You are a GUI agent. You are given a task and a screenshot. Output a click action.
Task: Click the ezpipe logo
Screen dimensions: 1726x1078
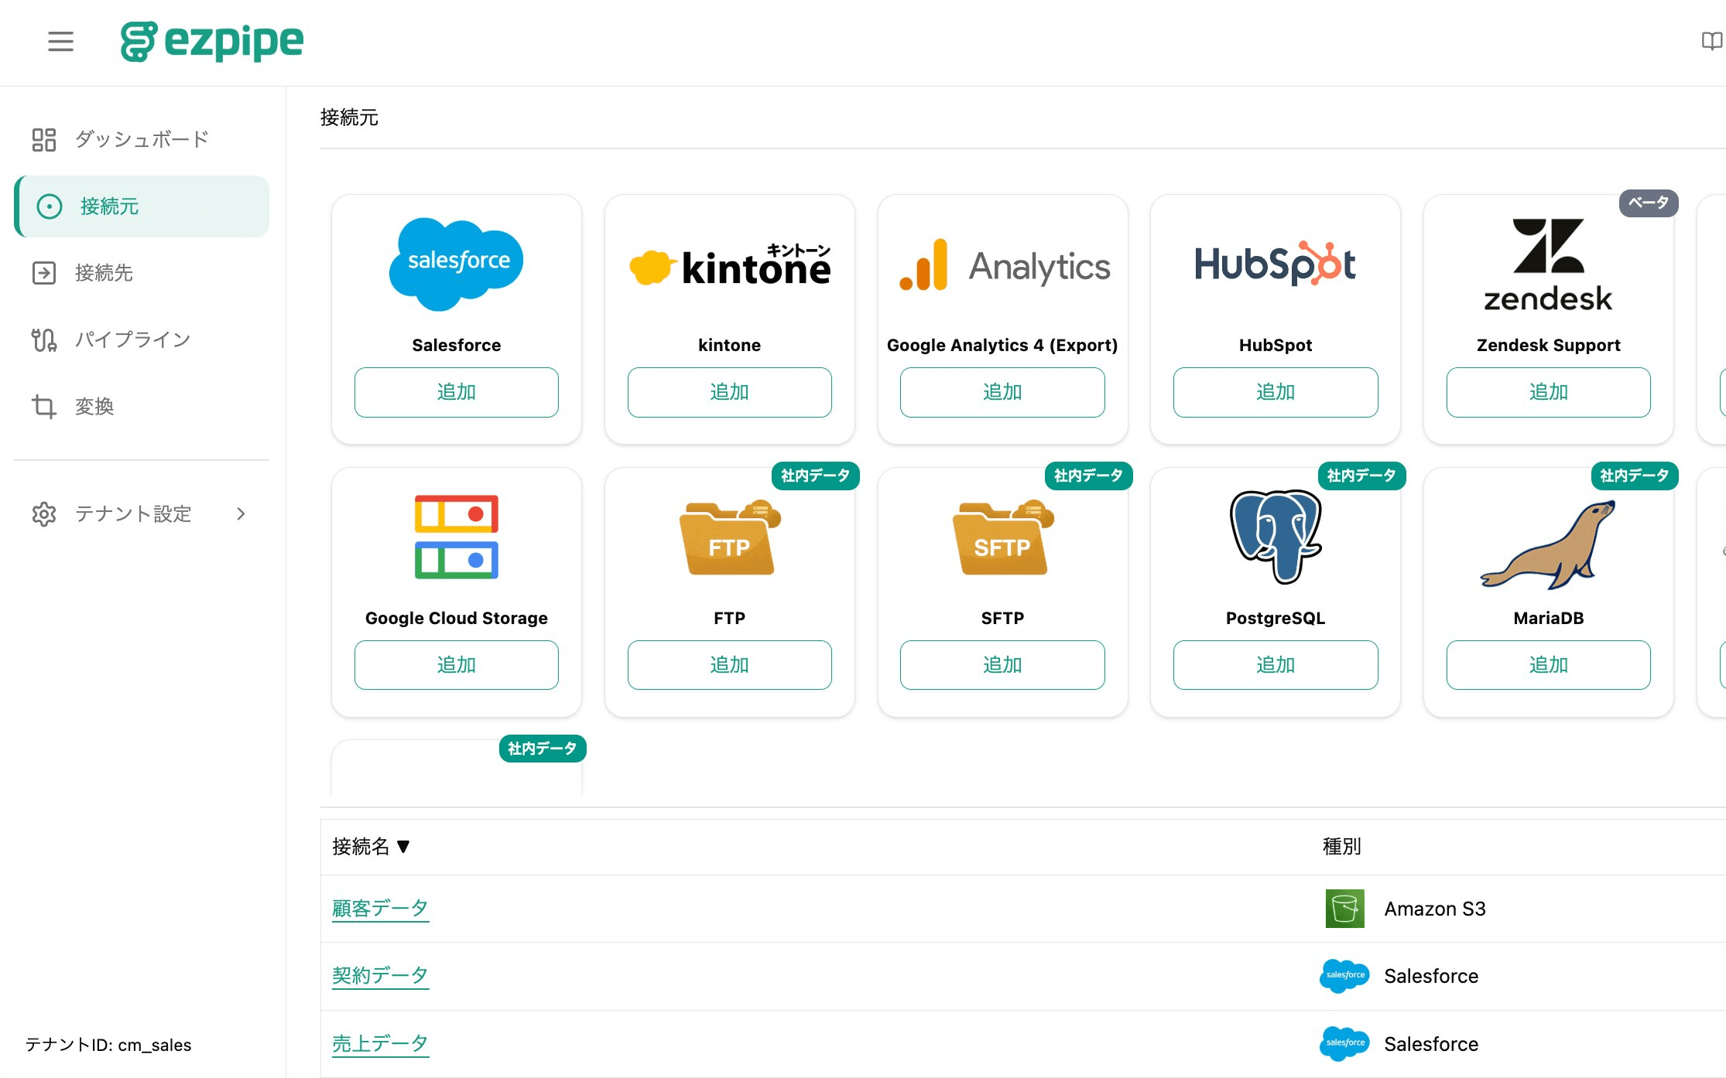212,42
